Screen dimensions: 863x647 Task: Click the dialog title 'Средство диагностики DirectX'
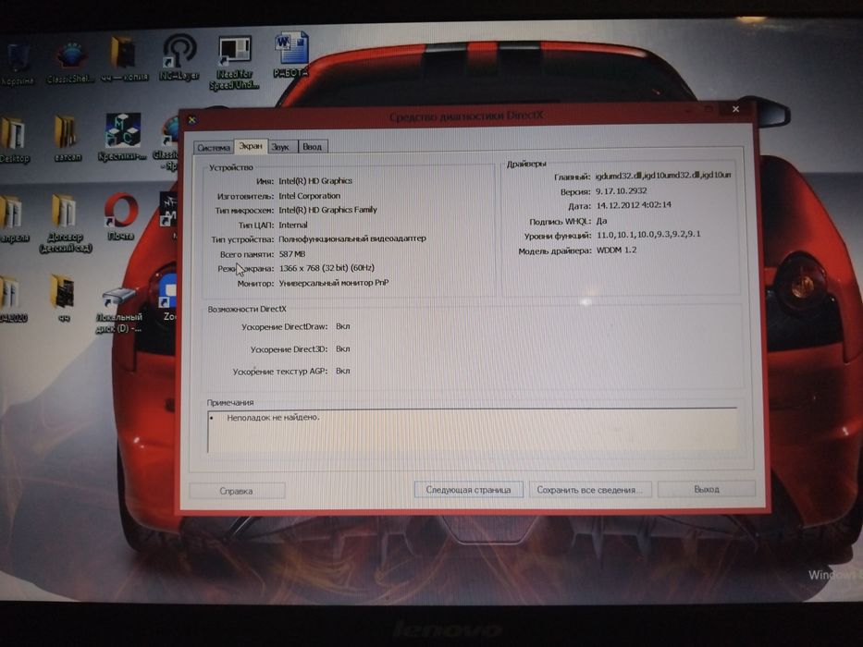click(x=466, y=116)
